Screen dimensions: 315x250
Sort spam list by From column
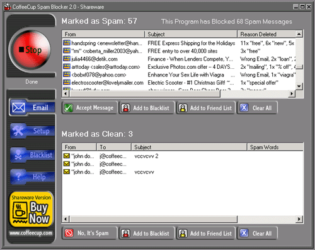(x=103, y=34)
